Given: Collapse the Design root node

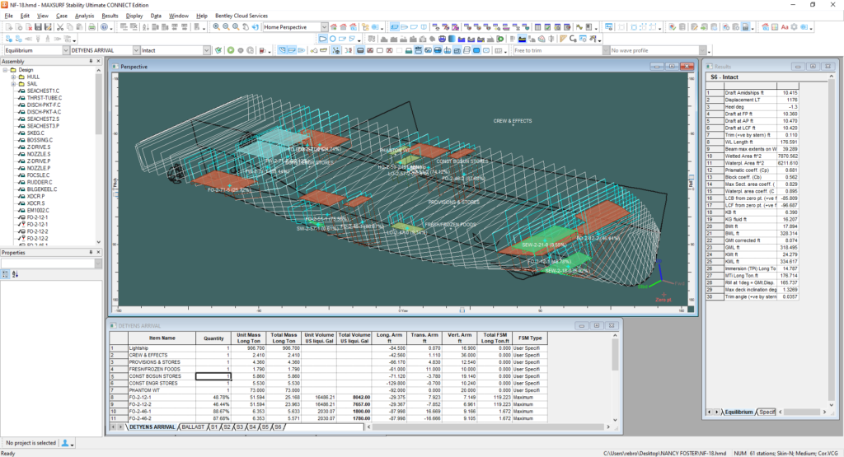Looking at the screenshot, I should click(x=6, y=70).
